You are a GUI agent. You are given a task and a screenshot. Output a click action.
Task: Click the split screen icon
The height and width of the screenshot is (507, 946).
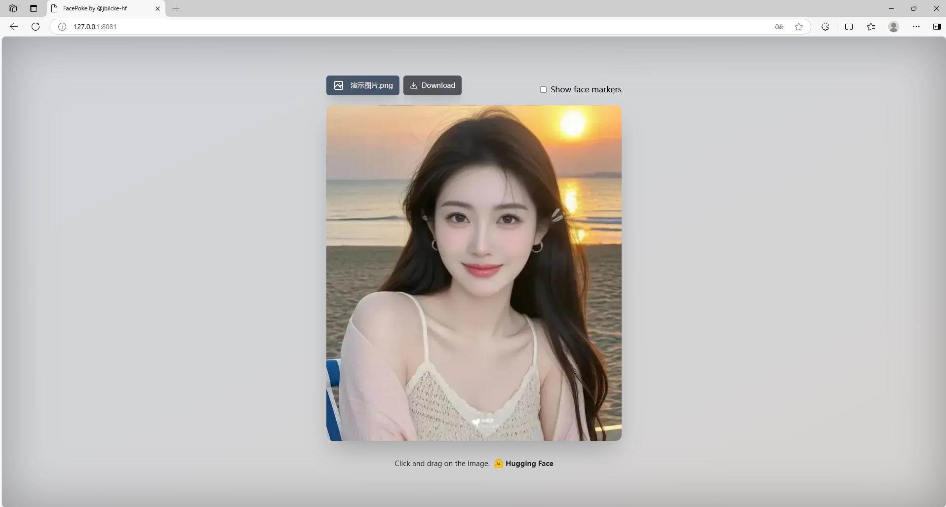(x=849, y=27)
